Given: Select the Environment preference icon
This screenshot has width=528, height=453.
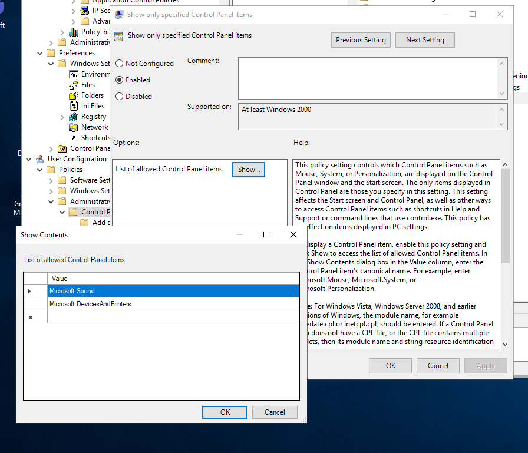Looking at the screenshot, I should [74, 74].
